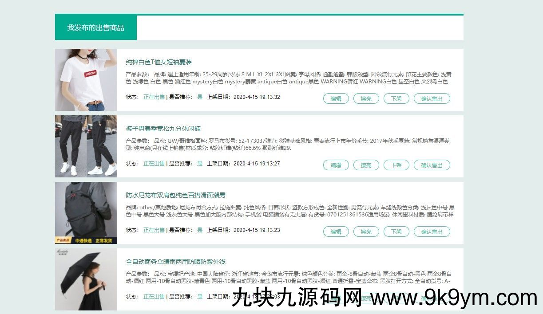Open the 裤子男春季宽松九分休闲裤 title link
Screen dimensions: 543x314
(x=163, y=129)
